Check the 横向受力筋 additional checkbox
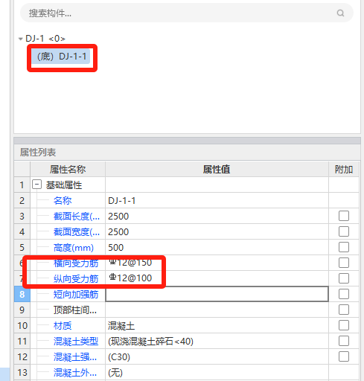 [344, 263]
